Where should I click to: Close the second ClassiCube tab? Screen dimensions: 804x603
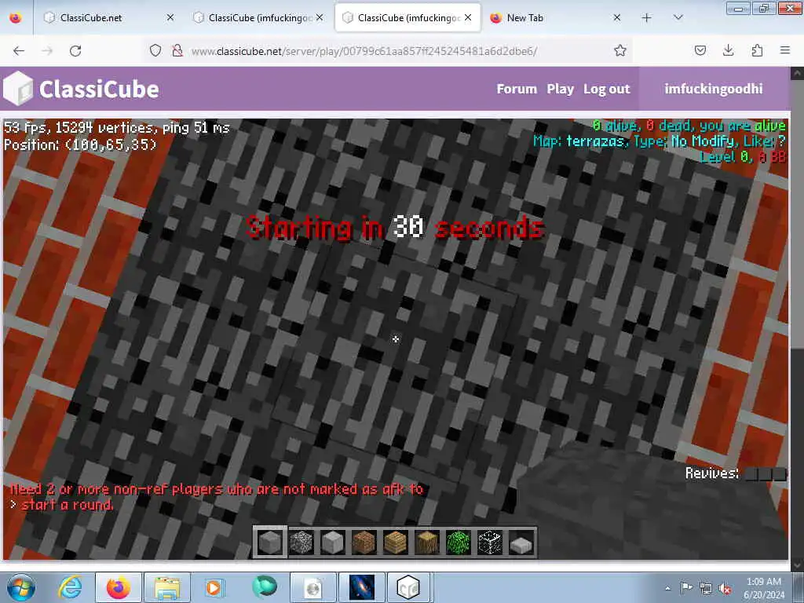(320, 17)
